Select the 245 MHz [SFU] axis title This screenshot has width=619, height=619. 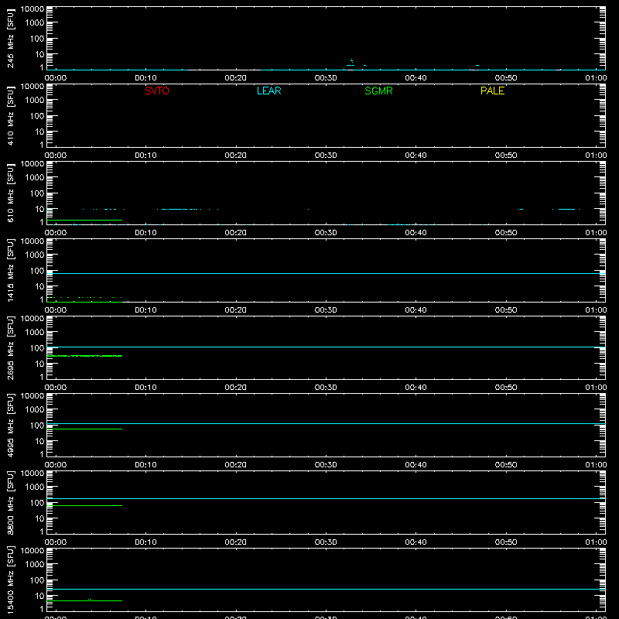click(10, 39)
